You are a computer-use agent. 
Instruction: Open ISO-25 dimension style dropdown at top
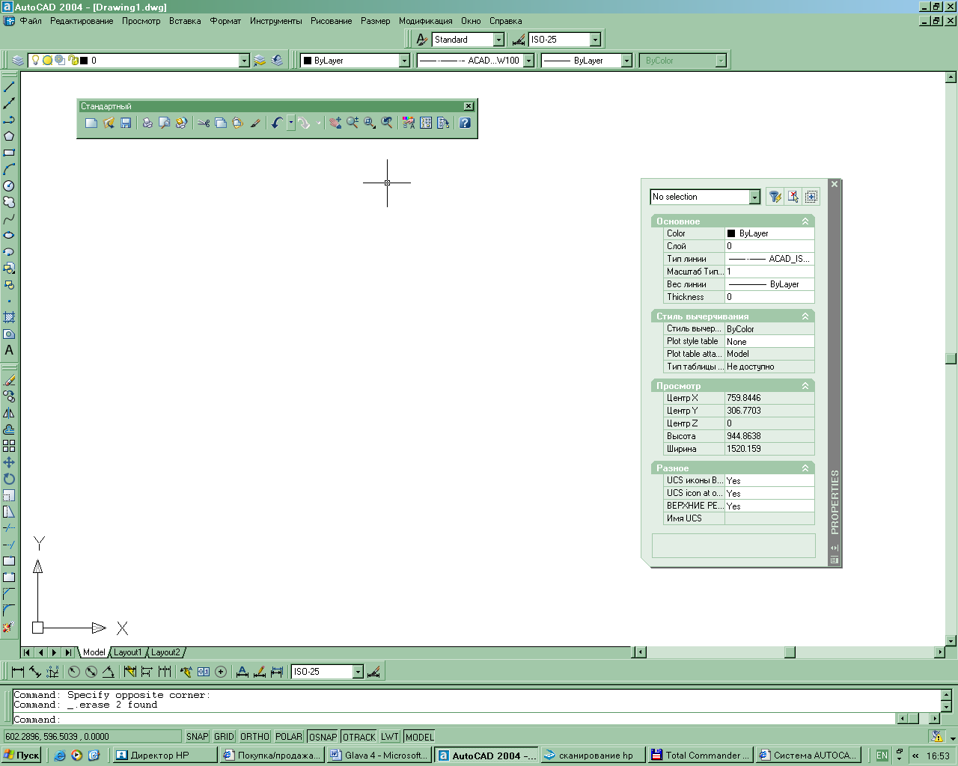(595, 40)
